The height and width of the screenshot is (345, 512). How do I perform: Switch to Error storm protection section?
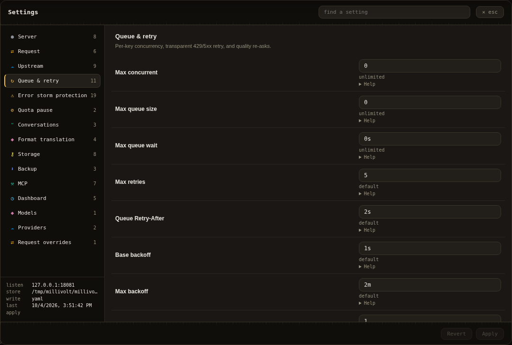tap(52, 95)
